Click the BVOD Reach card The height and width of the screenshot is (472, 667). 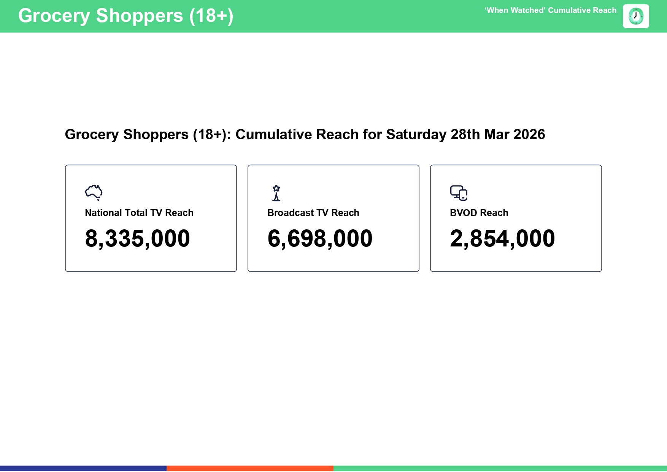(x=516, y=218)
